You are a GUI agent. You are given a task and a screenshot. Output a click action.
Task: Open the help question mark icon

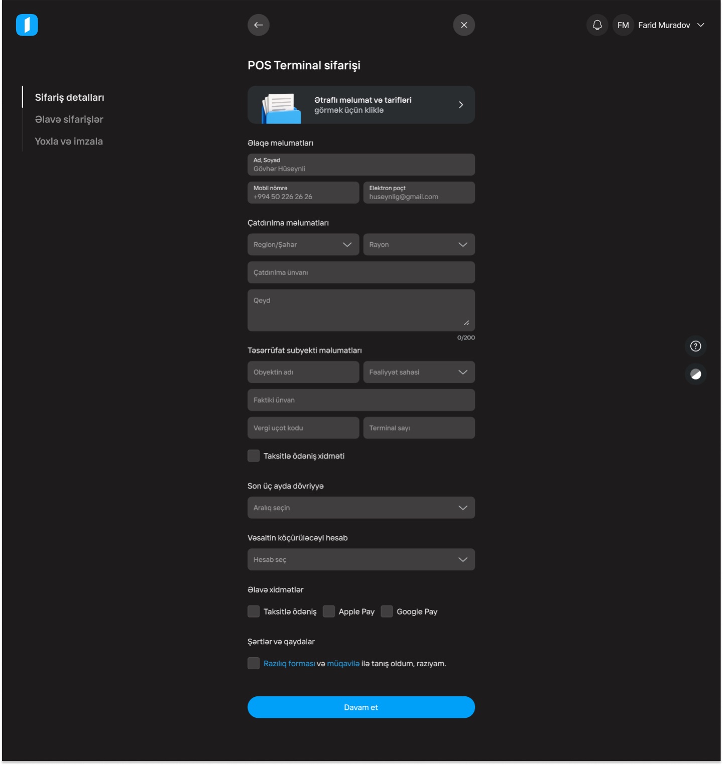[696, 346]
